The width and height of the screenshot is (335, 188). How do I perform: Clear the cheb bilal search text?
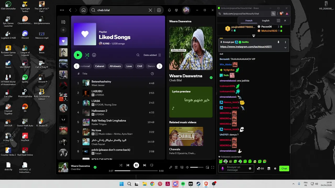pos(150,10)
